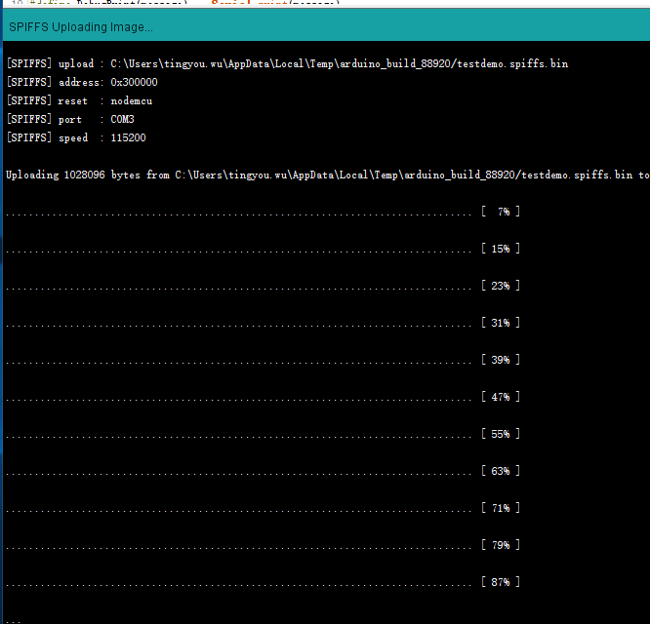
Task: Click the "[ 71% ]" progress marker
Action: pyautogui.click(x=501, y=508)
